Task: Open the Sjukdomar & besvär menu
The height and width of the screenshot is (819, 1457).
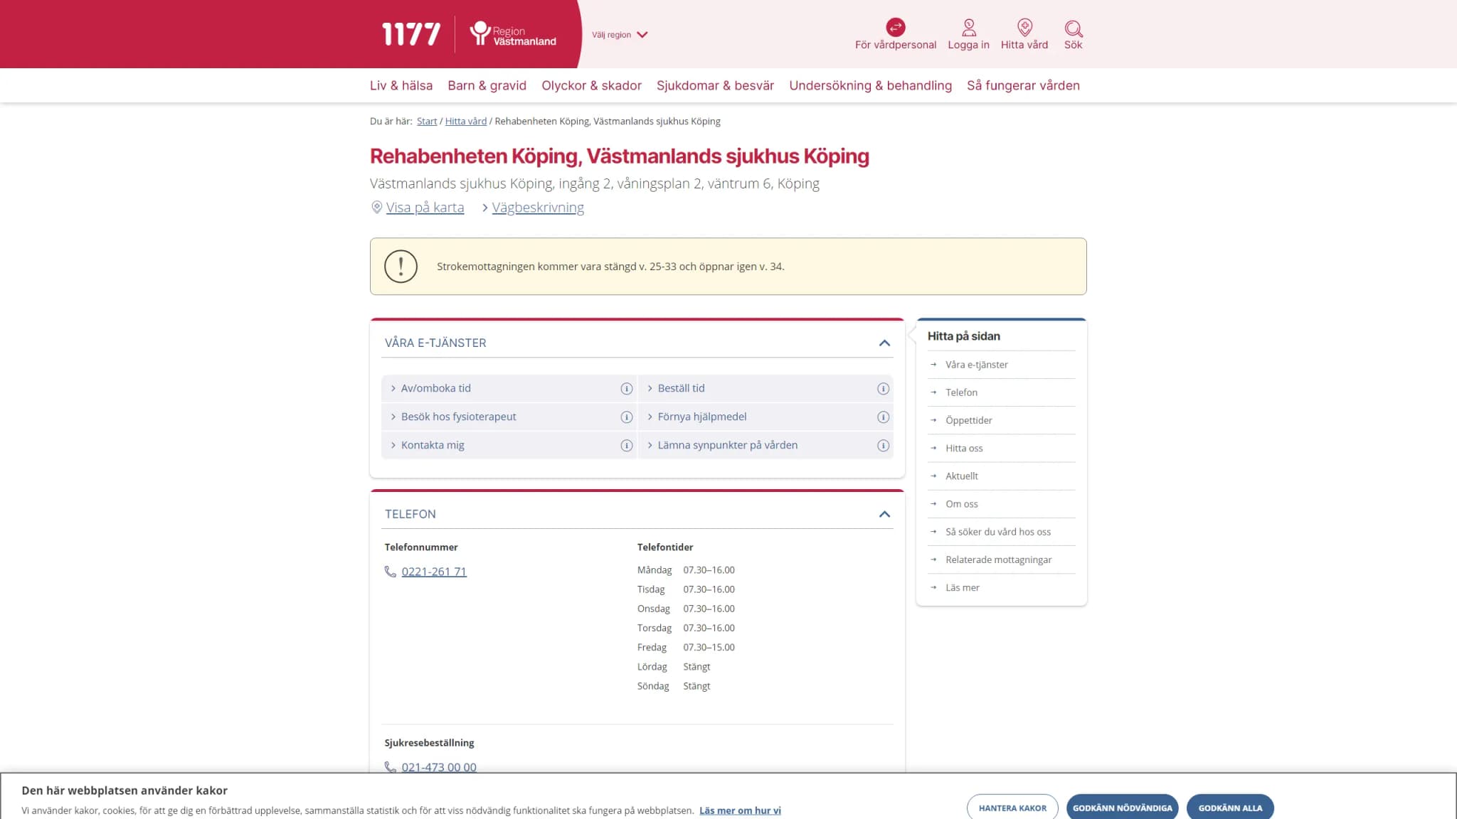Action: click(x=715, y=85)
